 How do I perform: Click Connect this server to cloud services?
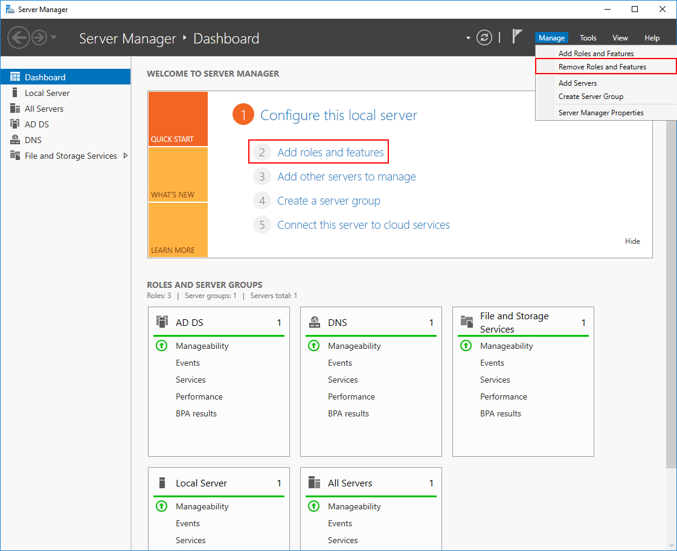pos(363,225)
